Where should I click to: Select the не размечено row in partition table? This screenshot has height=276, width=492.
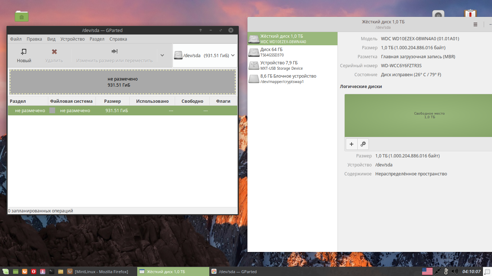click(122, 111)
